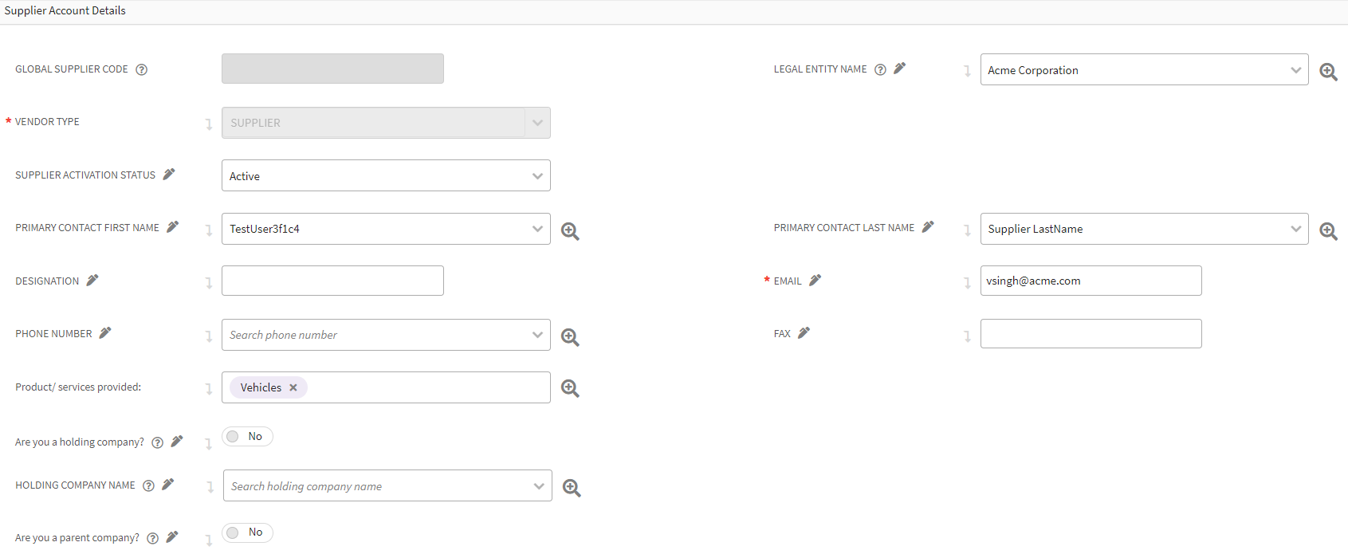Toggle the 'Are you a parent company?' switch
The height and width of the screenshot is (554, 1348).
tap(247, 532)
